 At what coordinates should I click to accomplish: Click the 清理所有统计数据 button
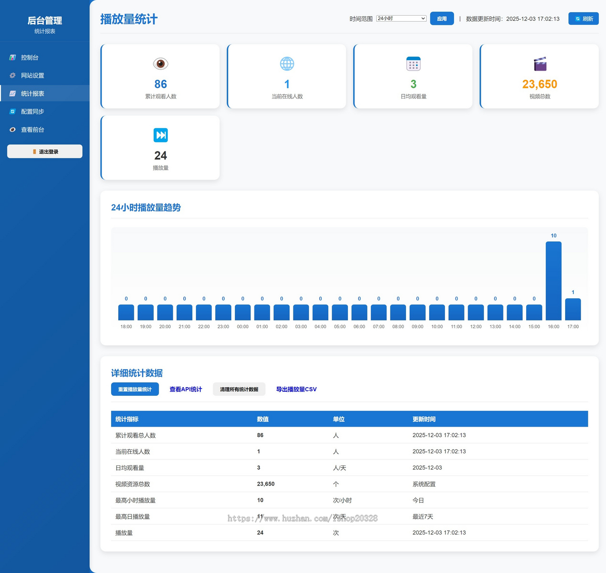239,389
